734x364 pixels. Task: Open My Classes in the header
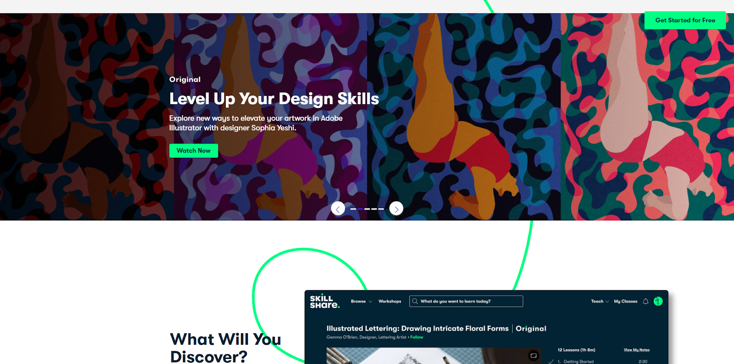click(626, 301)
